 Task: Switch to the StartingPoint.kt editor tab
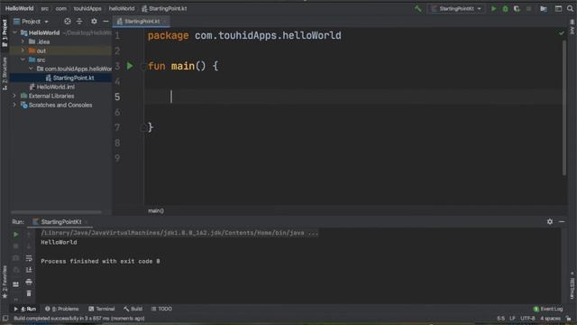coord(141,22)
